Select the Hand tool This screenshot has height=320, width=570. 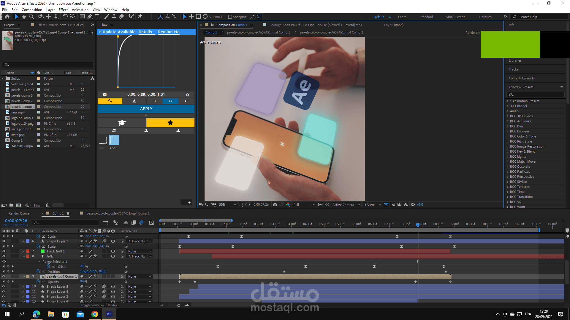[x=24, y=17]
